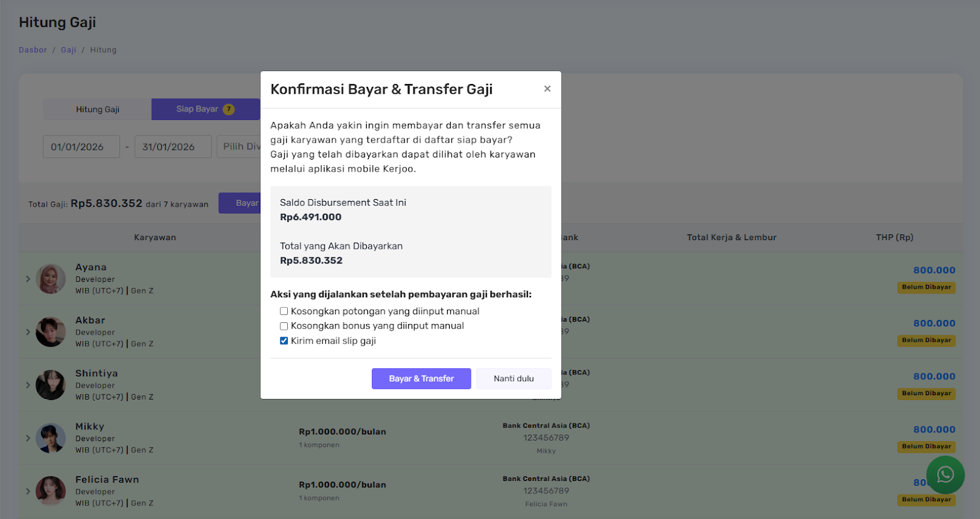The image size is (980, 519).
Task: Open the Dasbor breadcrumb link
Action: (x=32, y=50)
